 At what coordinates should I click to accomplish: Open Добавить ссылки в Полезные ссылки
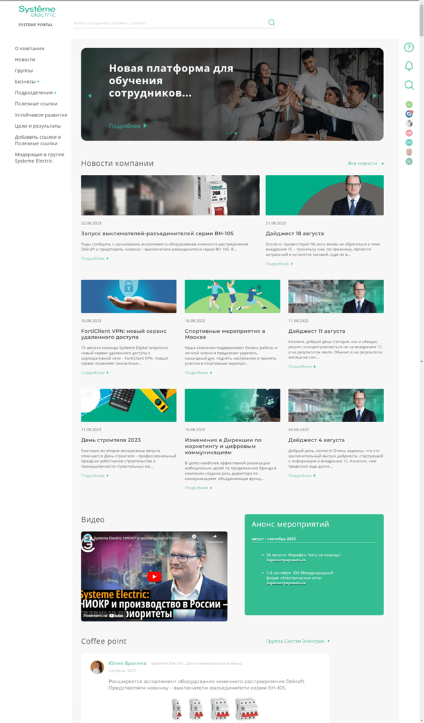tap(38, 140)
